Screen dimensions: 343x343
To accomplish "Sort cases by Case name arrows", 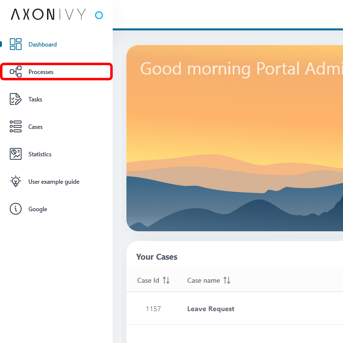I will coord(227,280).
